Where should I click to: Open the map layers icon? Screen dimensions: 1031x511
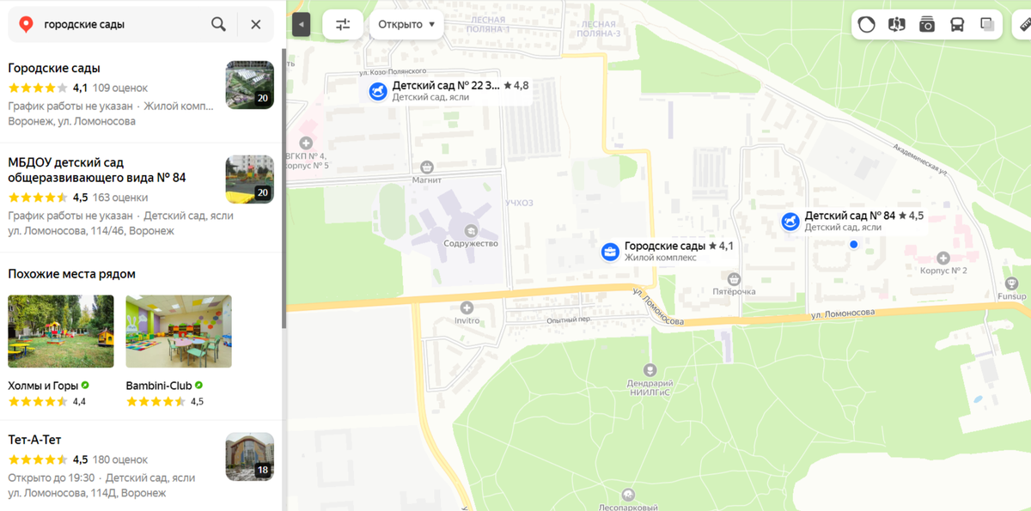pos(987,24)
